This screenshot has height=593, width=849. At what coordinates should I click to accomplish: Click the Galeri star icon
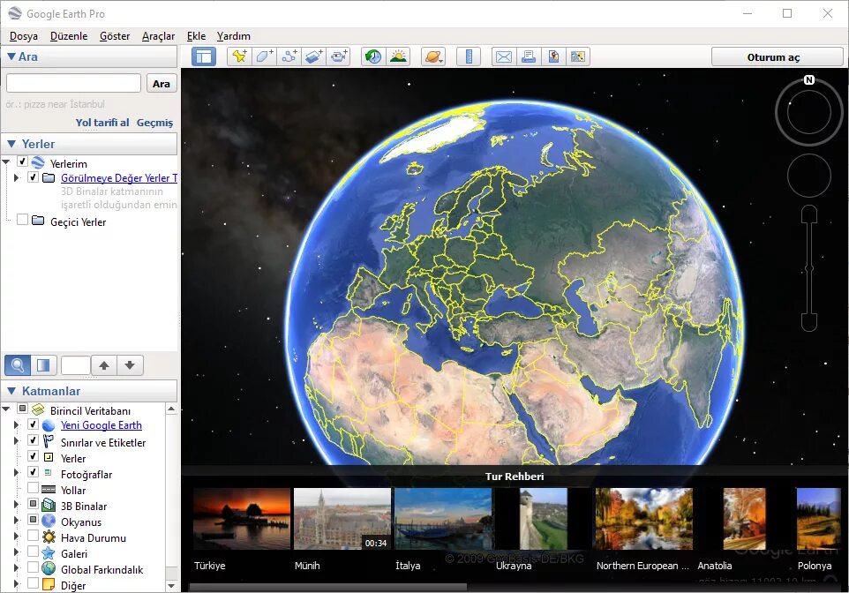coord(49,553)
